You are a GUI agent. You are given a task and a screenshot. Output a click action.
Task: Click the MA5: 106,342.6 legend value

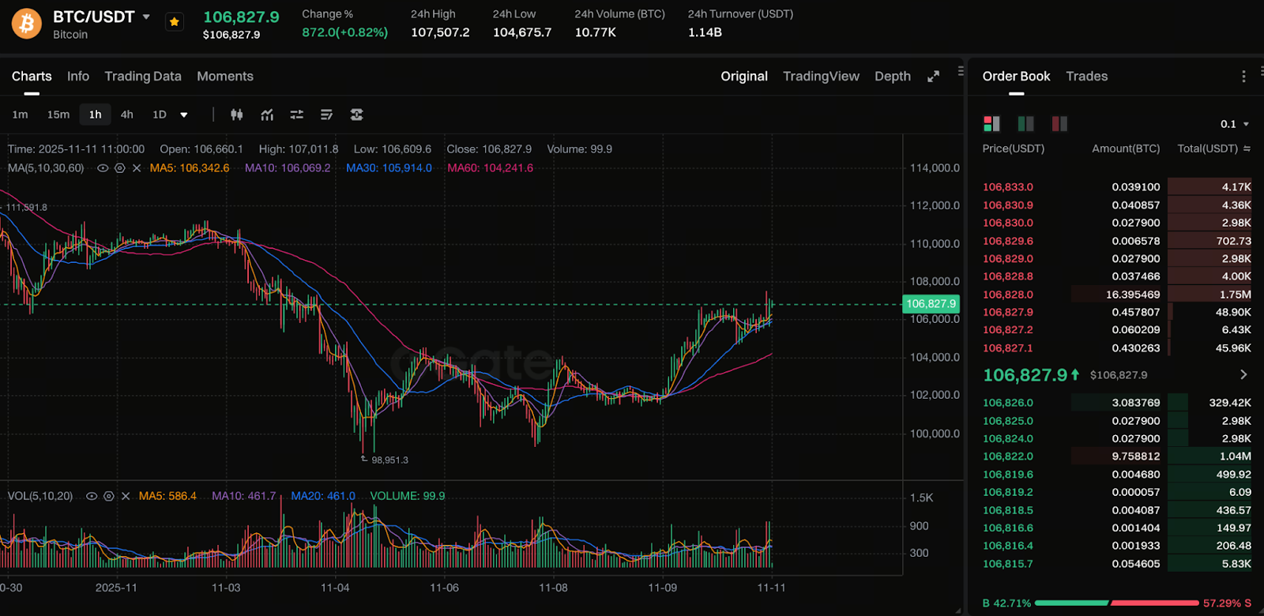pos(190,168)
